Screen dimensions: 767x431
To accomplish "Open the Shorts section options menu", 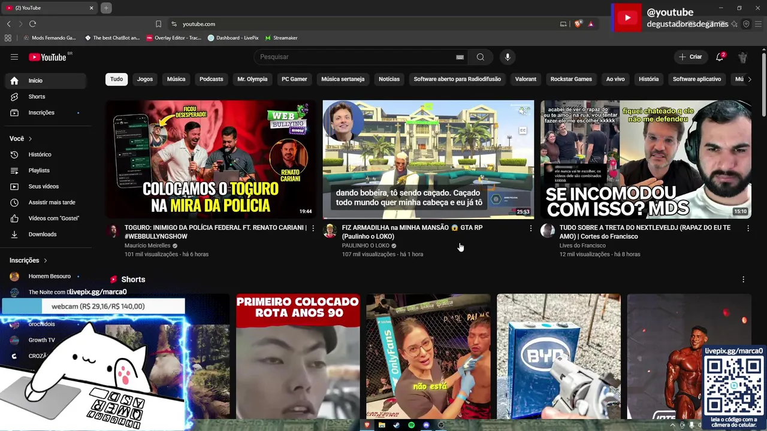I will [x=743, y=280].
